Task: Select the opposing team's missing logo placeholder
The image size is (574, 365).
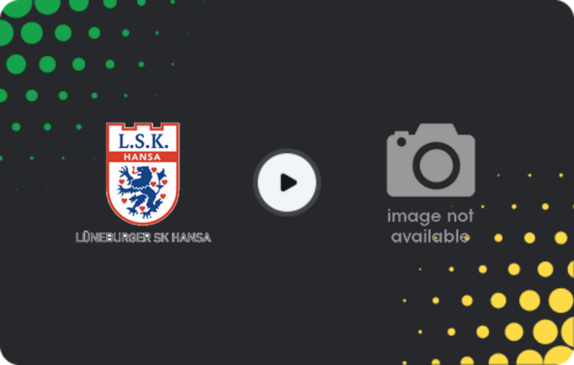Action: pos(431,184)
